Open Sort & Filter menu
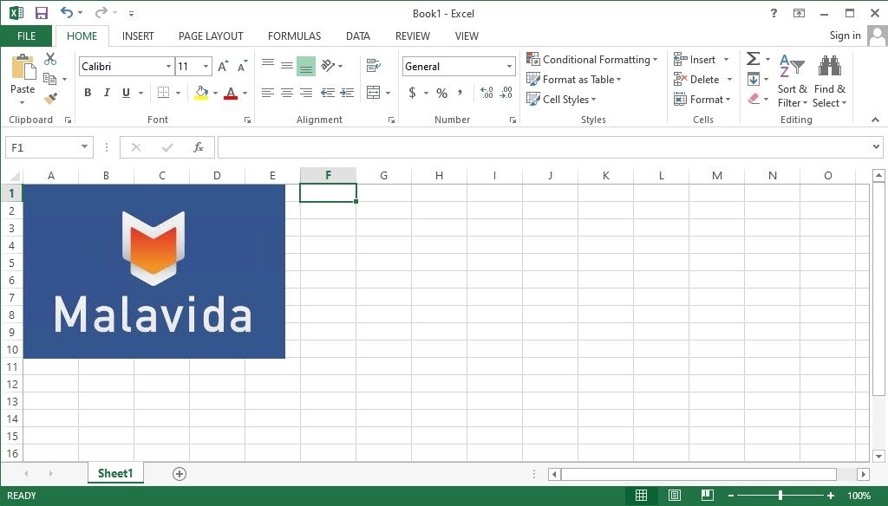Screen dimensions: 888x506 pyautogui.click(x=793, y=81)
